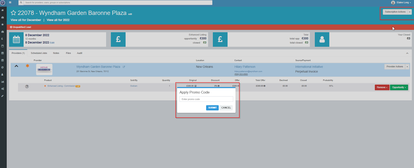Open the green Opportunity dropdown
414x168 pixels.
point(399,87)
